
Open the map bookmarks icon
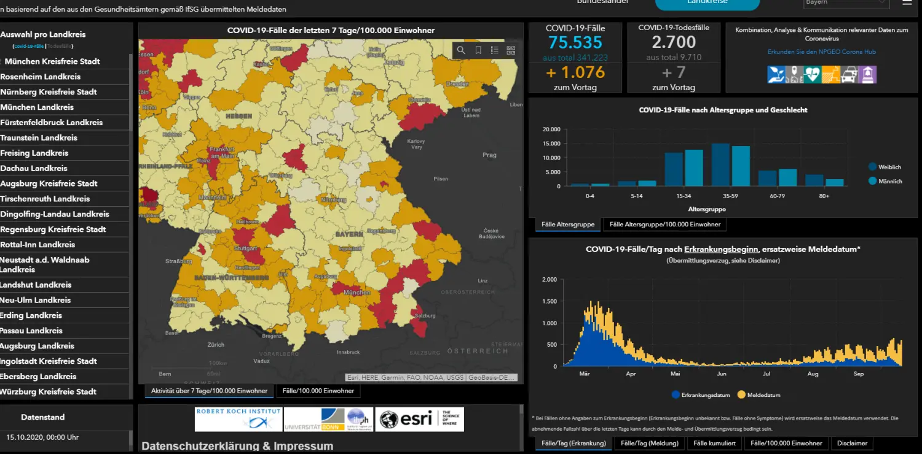tap(478, 50)
